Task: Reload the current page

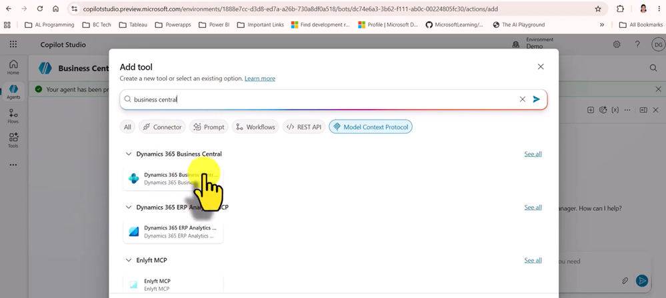Action: click(x=40, y=9)
